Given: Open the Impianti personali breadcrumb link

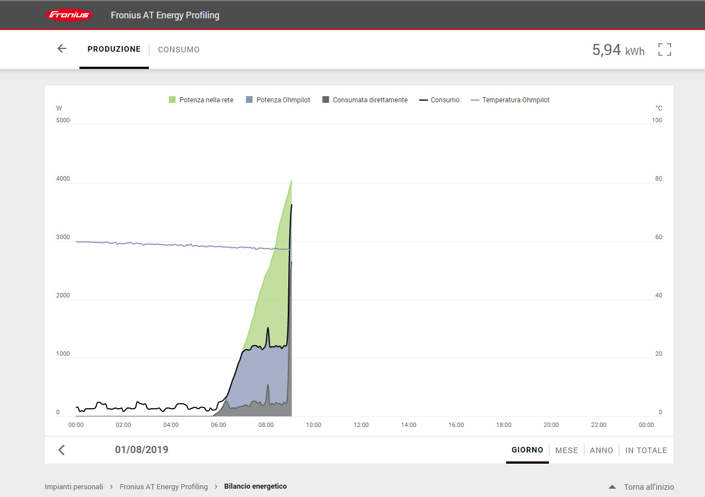Looking at the screenshot, I should [74, 486].
